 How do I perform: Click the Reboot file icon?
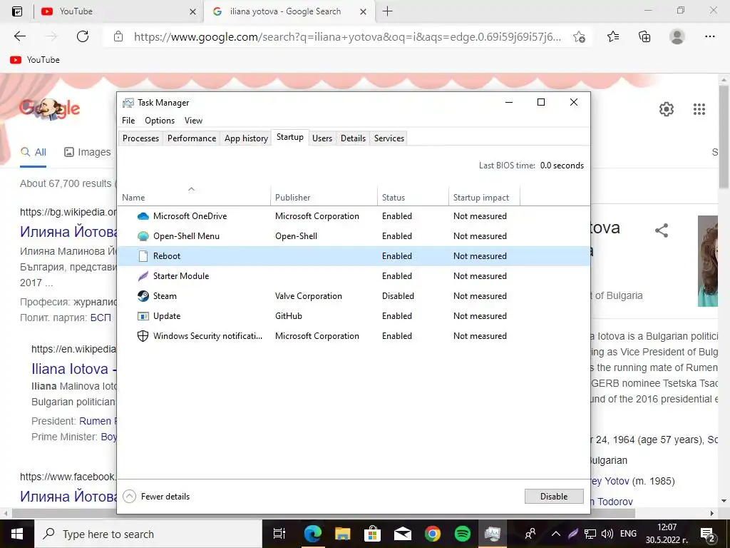(143, 256)
